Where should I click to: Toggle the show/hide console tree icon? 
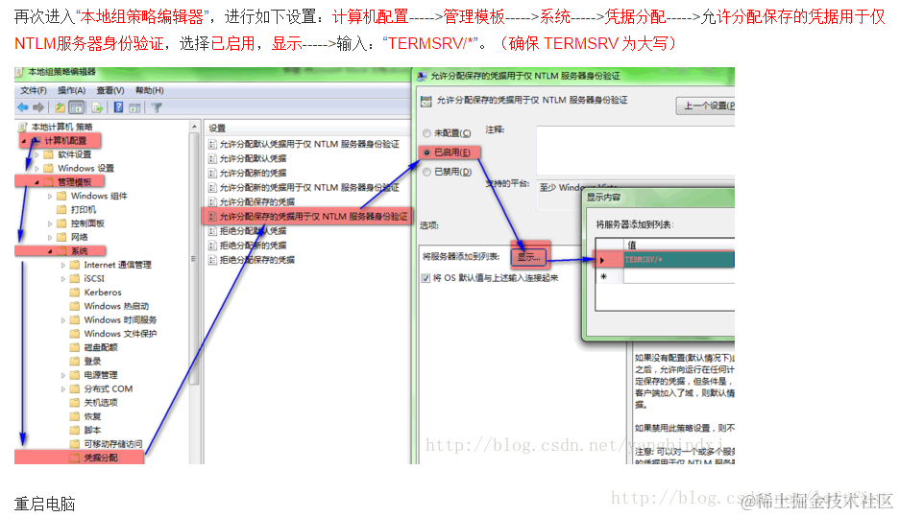pyautogui.click(x=76, y=107)
